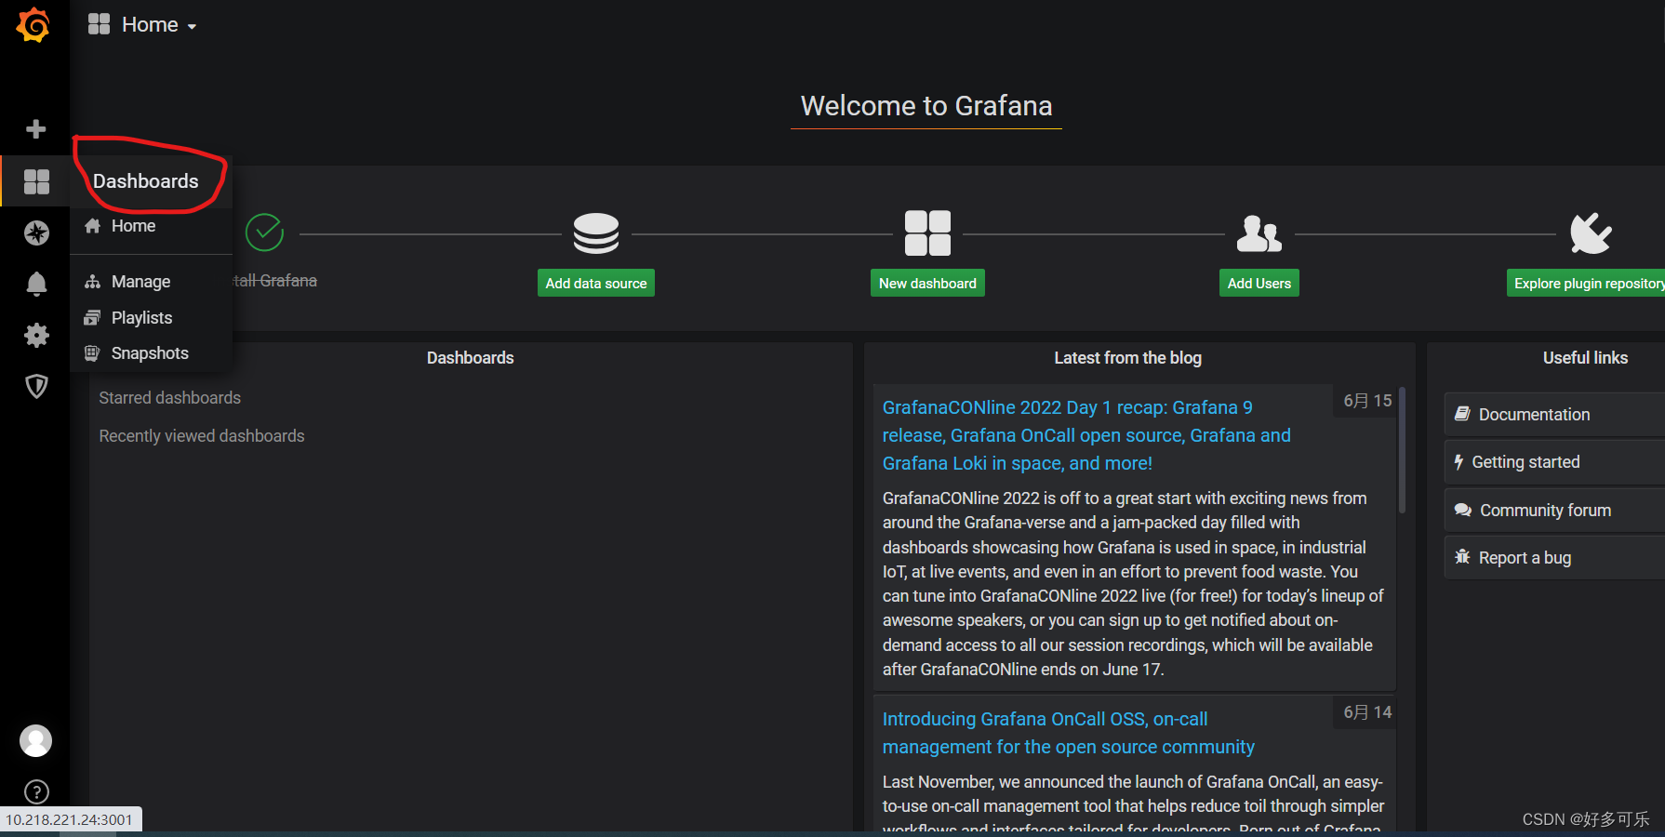This screenshot has height=837, width=1665.
Task: Click the blog panel scrollbar
Action: 1402,451
